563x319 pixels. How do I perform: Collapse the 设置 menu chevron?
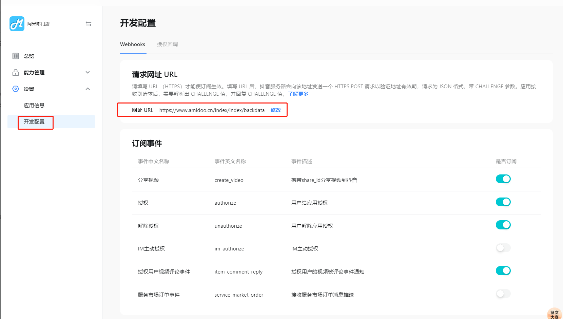click(x=88, y=89)
